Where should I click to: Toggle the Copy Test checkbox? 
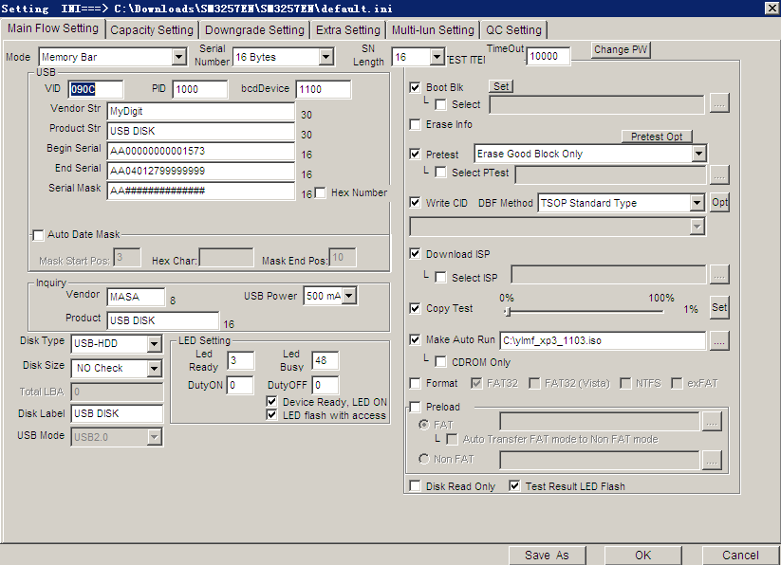pyautogui.click(x=415, y=308)
